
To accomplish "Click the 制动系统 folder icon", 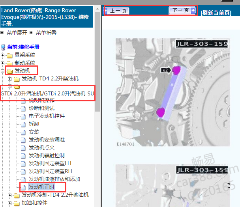I will click(9, 63).
